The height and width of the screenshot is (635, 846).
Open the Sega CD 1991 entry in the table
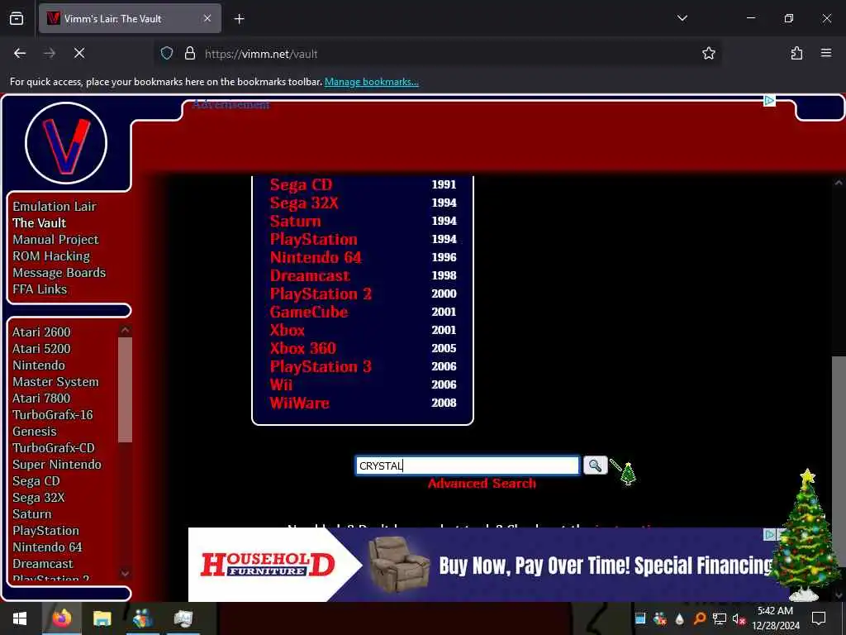301,184
